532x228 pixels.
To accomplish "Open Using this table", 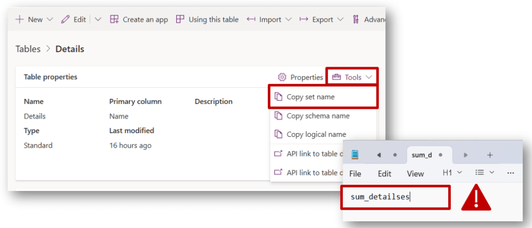I will pyautogui.click(x=207, y=19).
